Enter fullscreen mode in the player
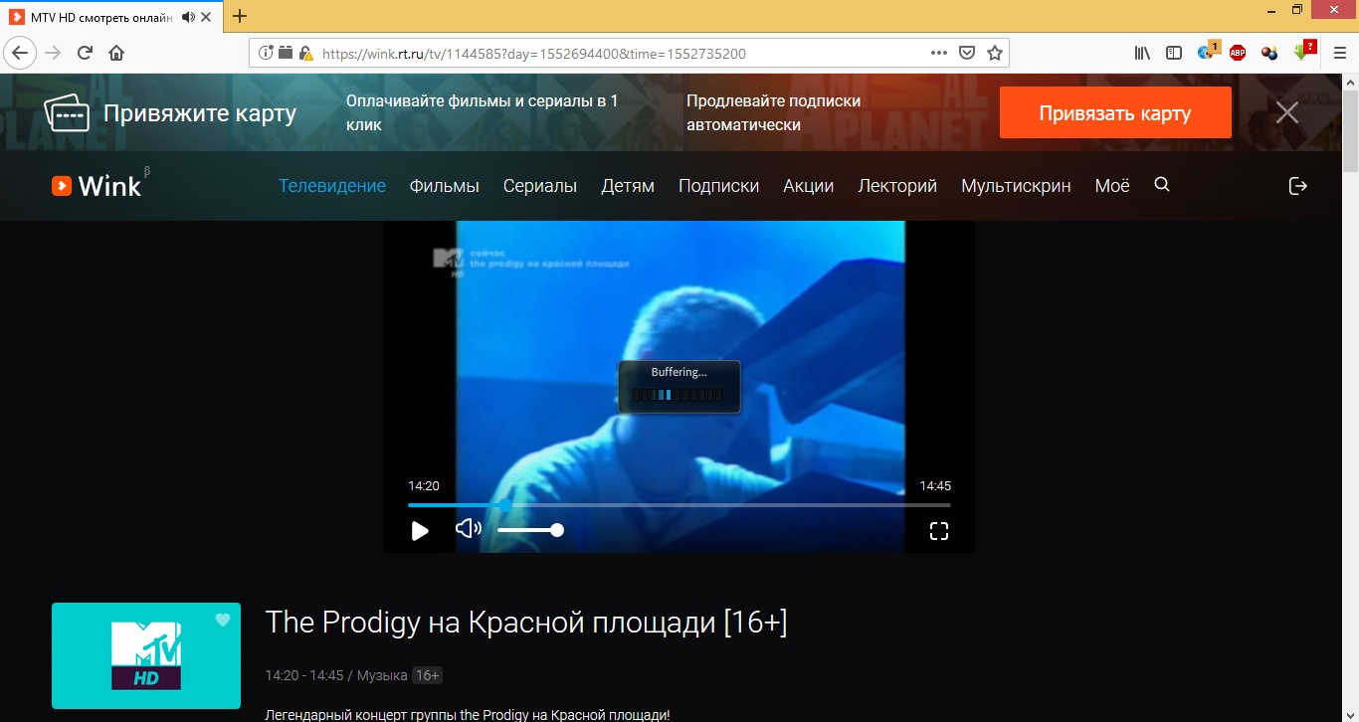Image resolution: width=1359 pixels, height=722 pixels. pyautogui.click(x=938, y=531)
